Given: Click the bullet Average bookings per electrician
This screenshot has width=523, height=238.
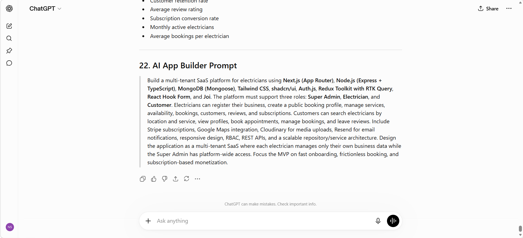Looking at the screenshot, I should point(189,36).
